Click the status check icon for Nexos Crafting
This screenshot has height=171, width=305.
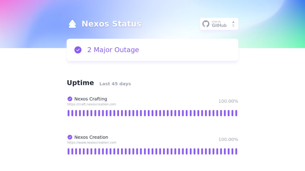(x=70, y=99)
